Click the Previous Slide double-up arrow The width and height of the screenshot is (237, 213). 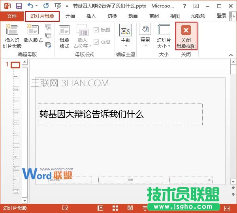(233, 188)
